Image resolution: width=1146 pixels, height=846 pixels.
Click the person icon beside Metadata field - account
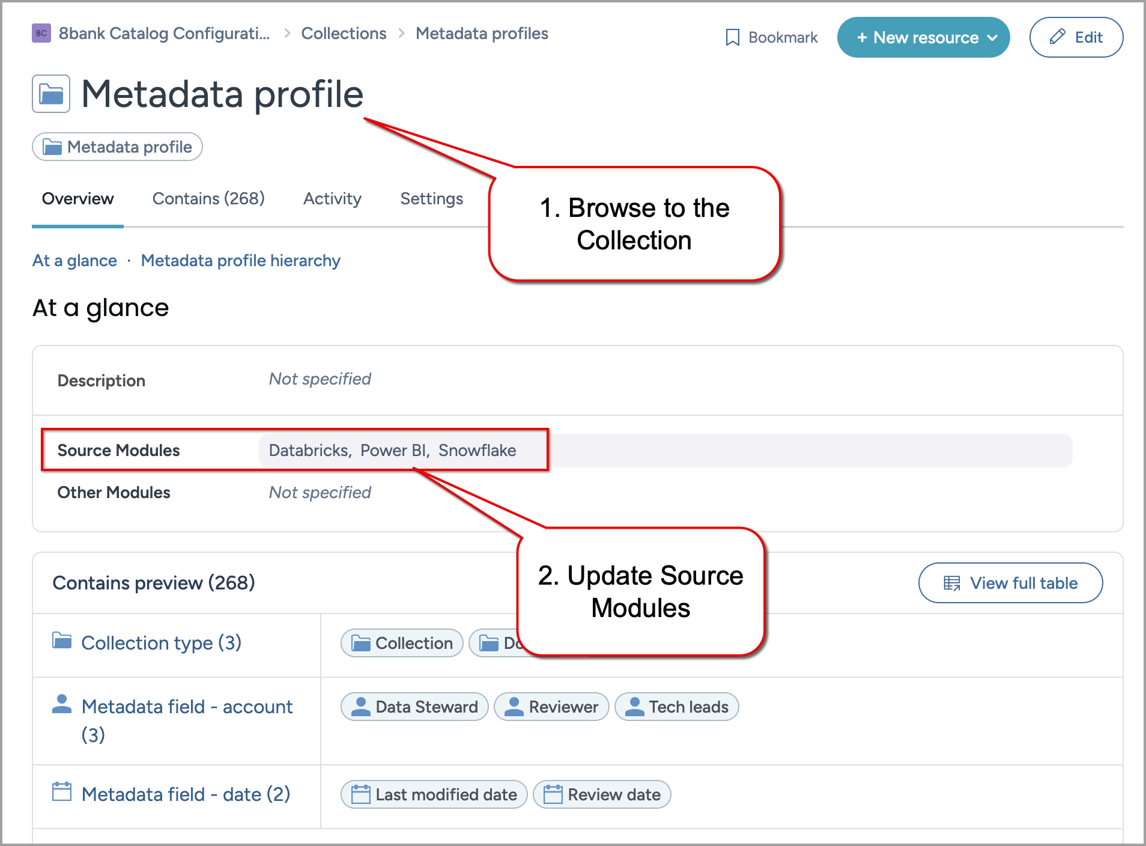(x=62, y=704)
